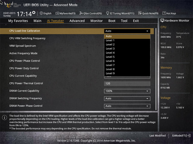Click the +12V 12.288 V reading
The height and width of the screenshot is (144, 193).
pyautogui.click(x=165, y=107)
